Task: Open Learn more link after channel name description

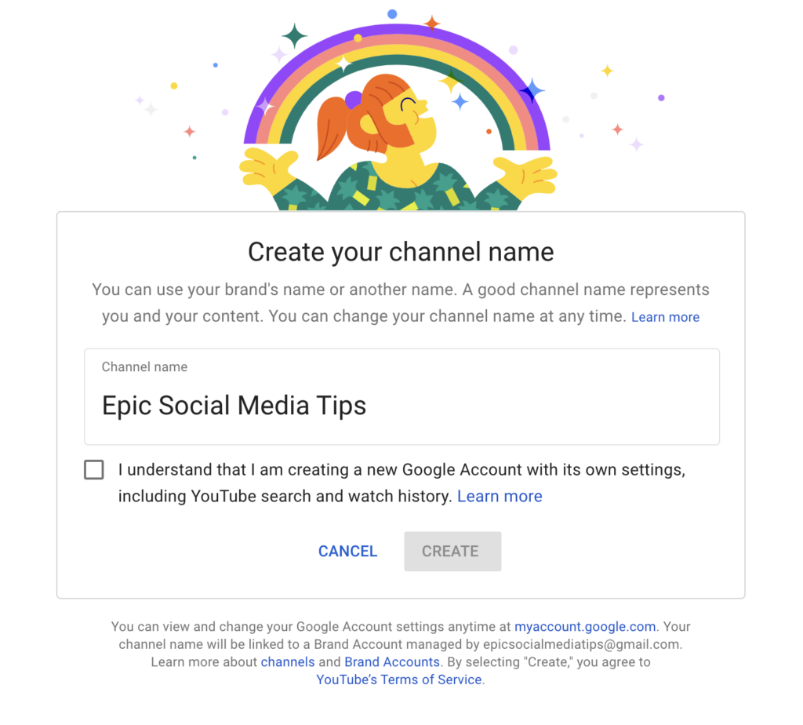Action: pyautogui.click(x=665, y=317)
